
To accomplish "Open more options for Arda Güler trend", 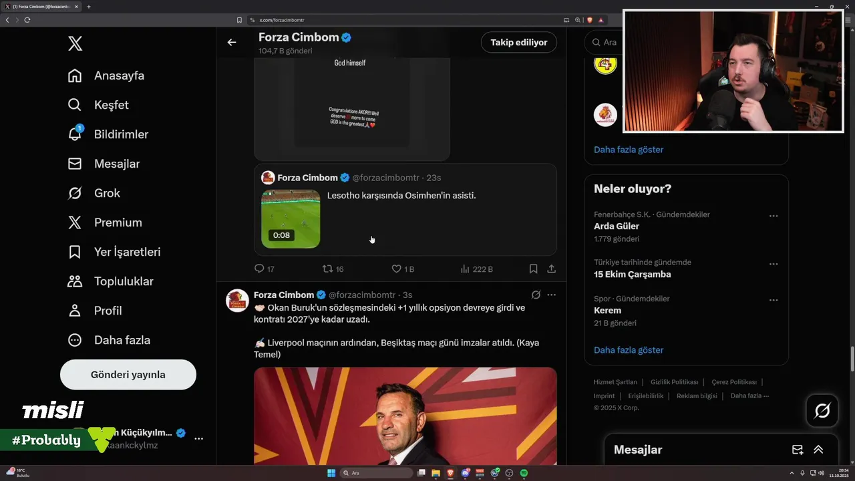I will (774, 216).
